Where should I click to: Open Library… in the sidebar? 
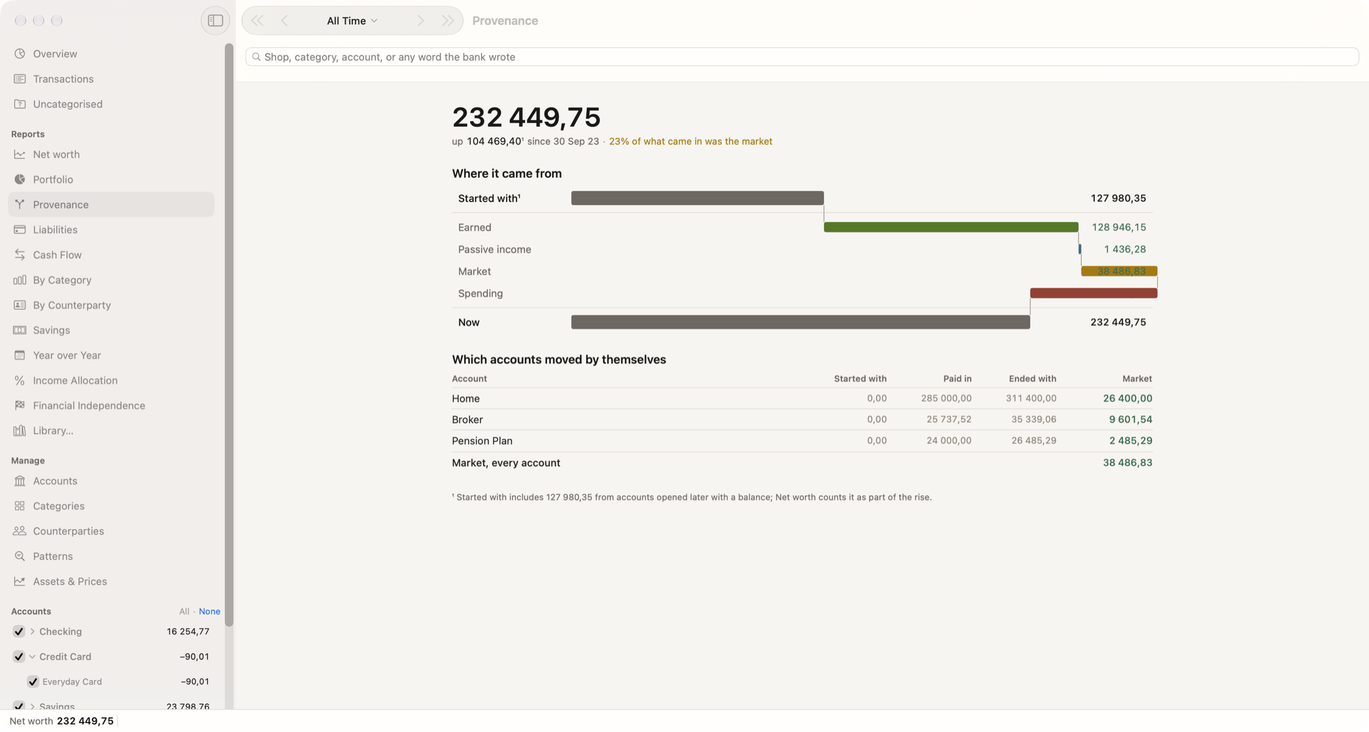point(111,430)
